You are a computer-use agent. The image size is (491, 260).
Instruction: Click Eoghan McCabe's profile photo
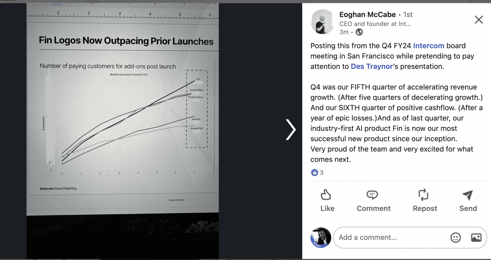click(x=322, y=22)
